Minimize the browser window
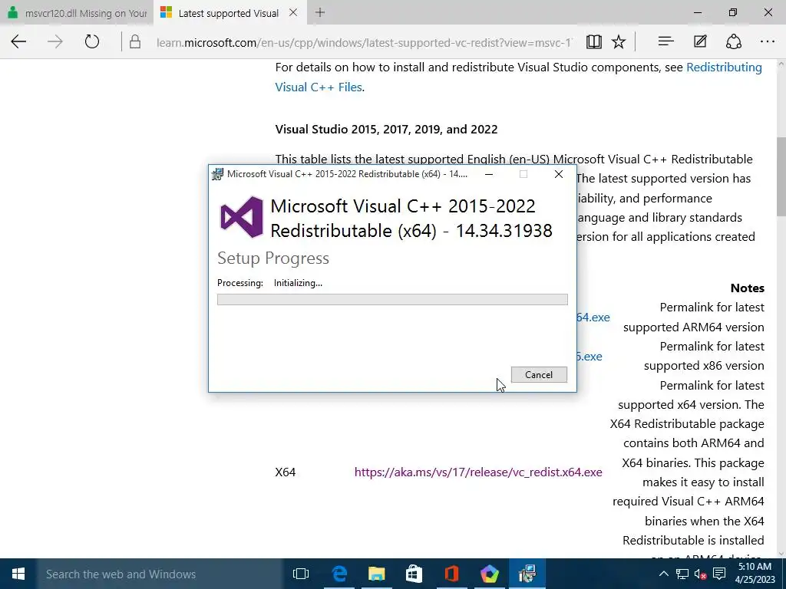The width and height of the screenshot is (786, 589). (697, 12)
